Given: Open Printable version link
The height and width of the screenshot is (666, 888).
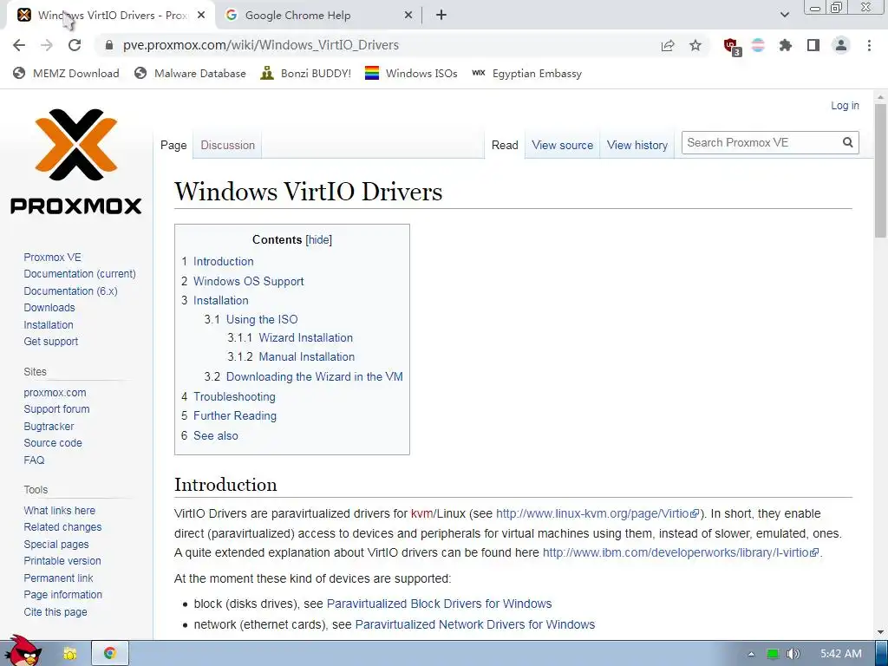Looking at the screenshot, I should 62,561.
